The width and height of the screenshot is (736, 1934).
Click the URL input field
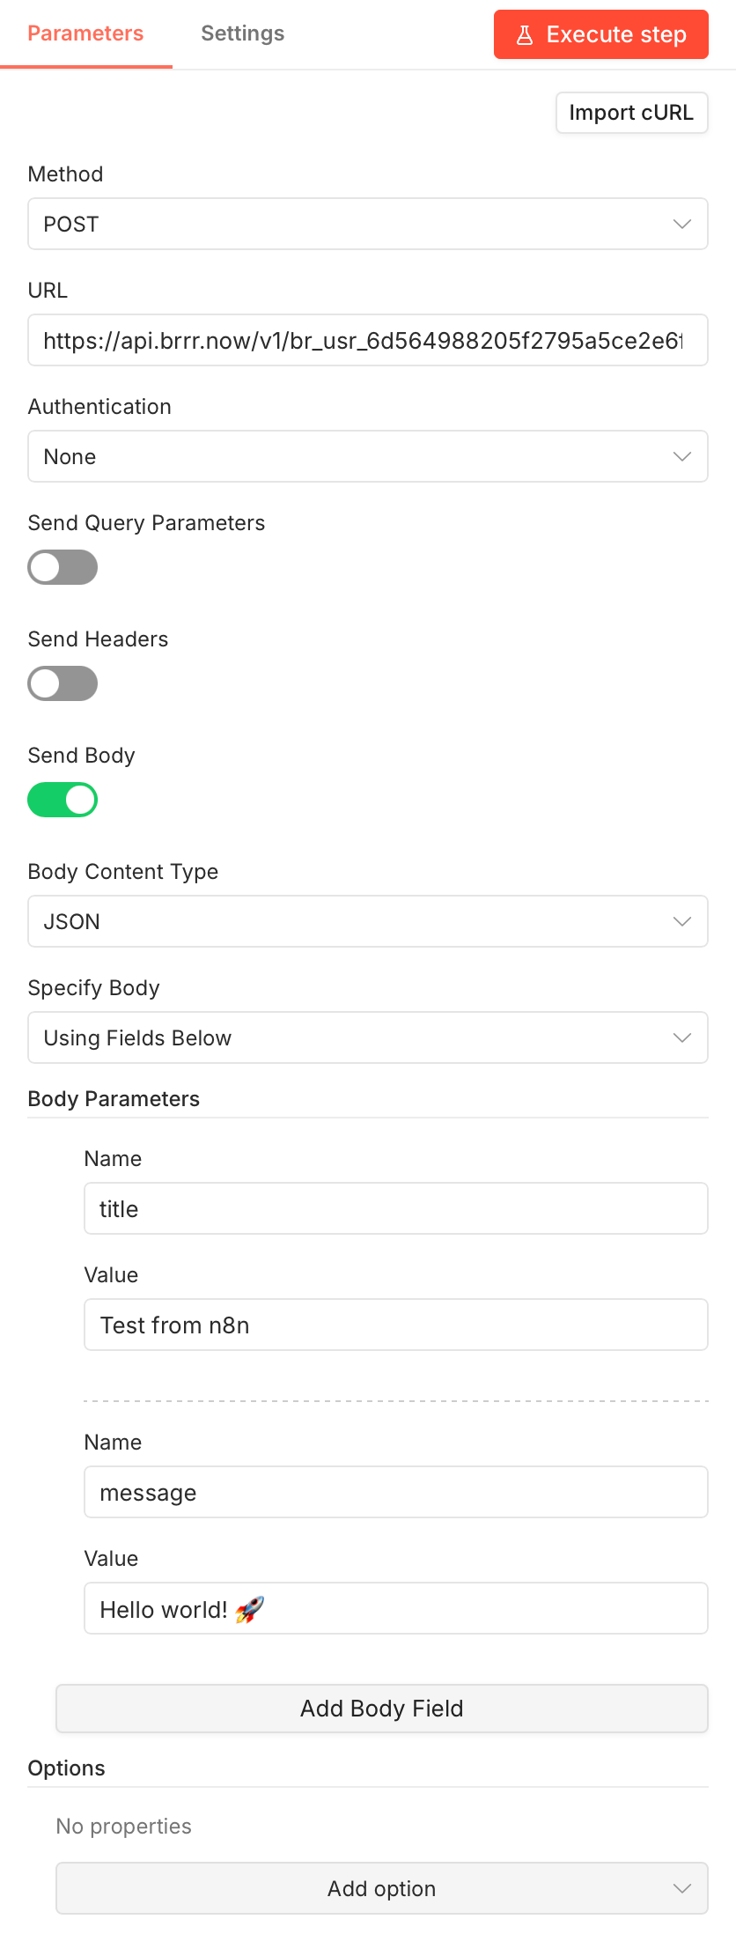pyautogui.click(x=368, y=340)
